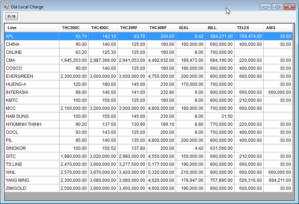Click SINOKOR's BILL value 631,560.00

[x=220, y=148]
